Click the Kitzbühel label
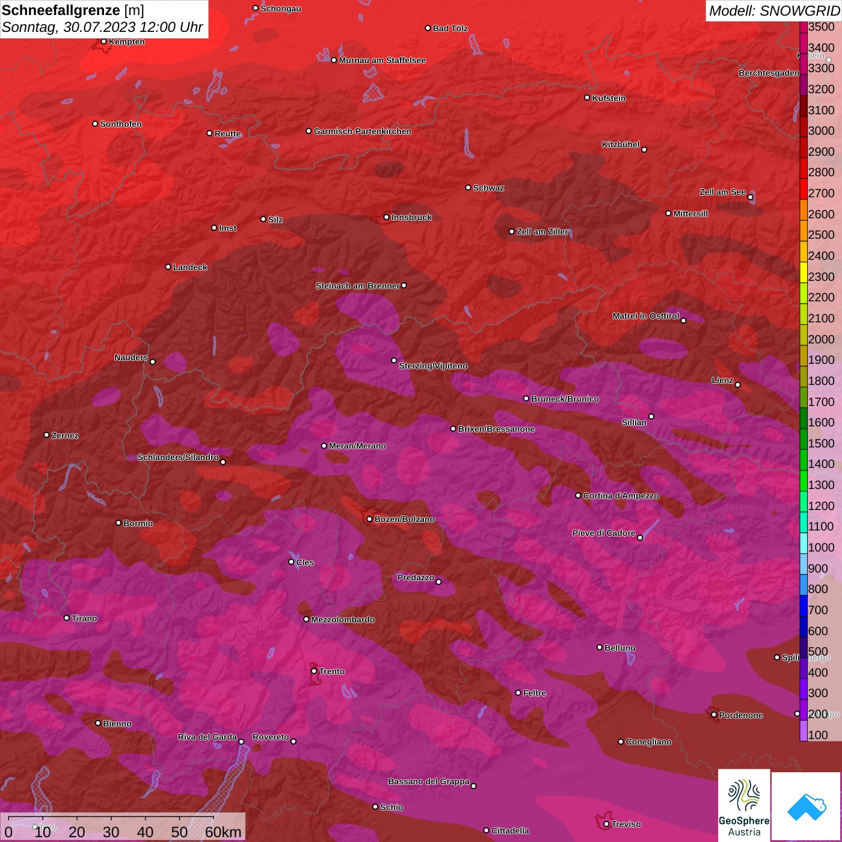This screenshot has width=842, height=842. point(621,144)
